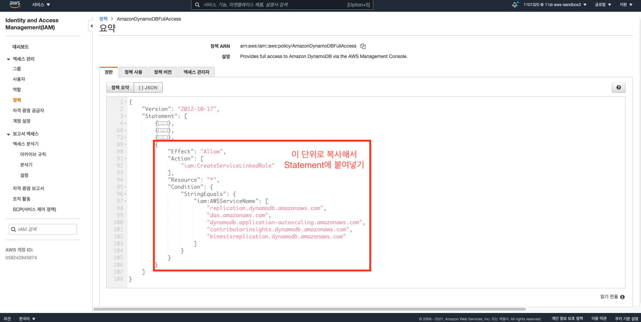Image resolution: width=641 pixels, height=322 pixels.
Task: Click the "replication.dynamodb.amazonaws.com" value
Action: (265, 208)
